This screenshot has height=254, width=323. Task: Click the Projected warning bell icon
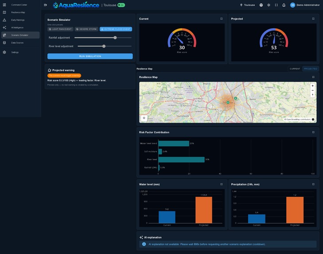tap(50, 70)
